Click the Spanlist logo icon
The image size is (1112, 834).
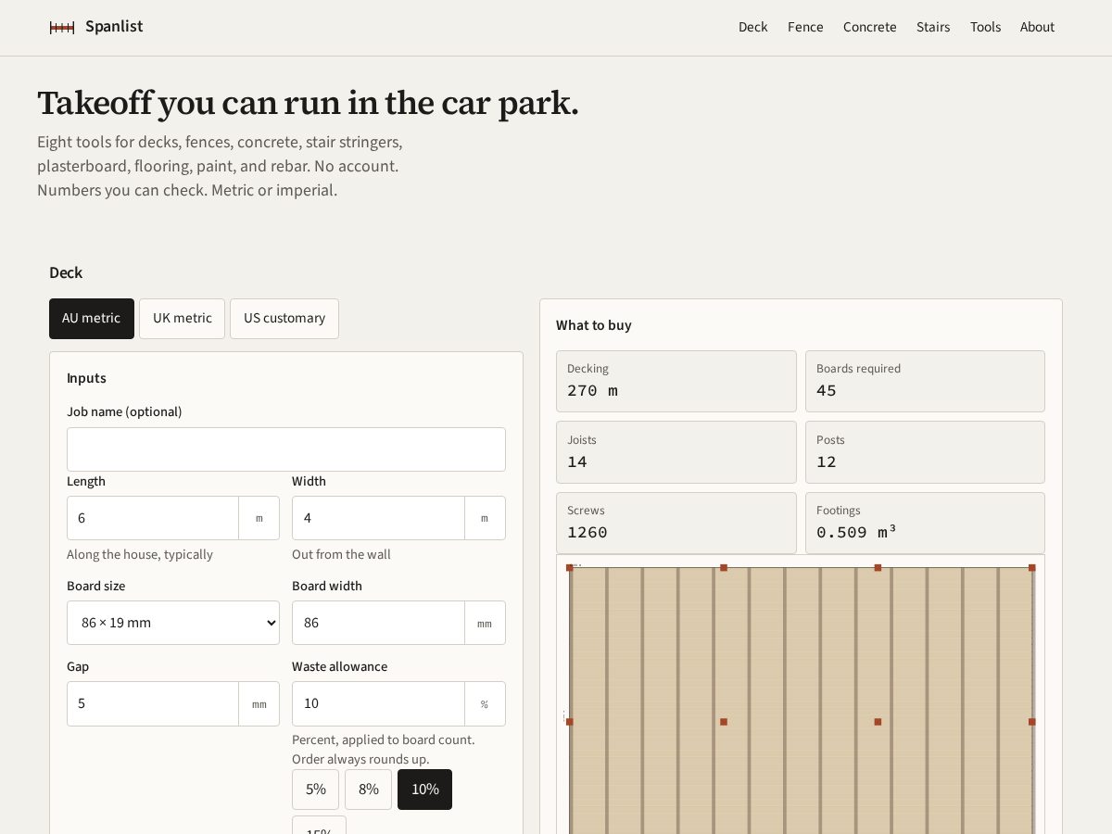[62, 28]
